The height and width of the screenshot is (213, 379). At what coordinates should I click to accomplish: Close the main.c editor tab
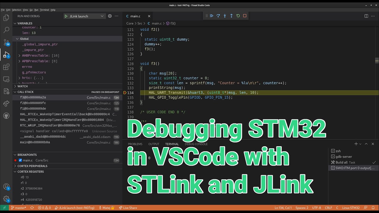tap(149, 16)
